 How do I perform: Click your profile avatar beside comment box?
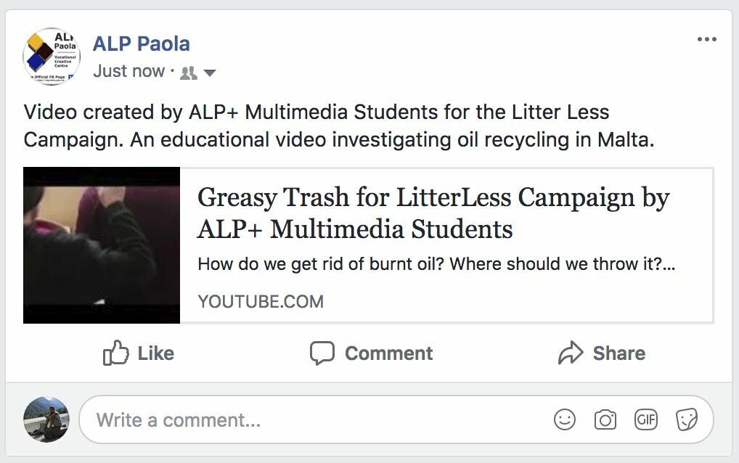click(46, 419)
